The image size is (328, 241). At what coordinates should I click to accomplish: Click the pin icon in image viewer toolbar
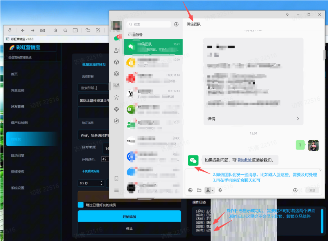pyautogui.click(x=10, y=30)
